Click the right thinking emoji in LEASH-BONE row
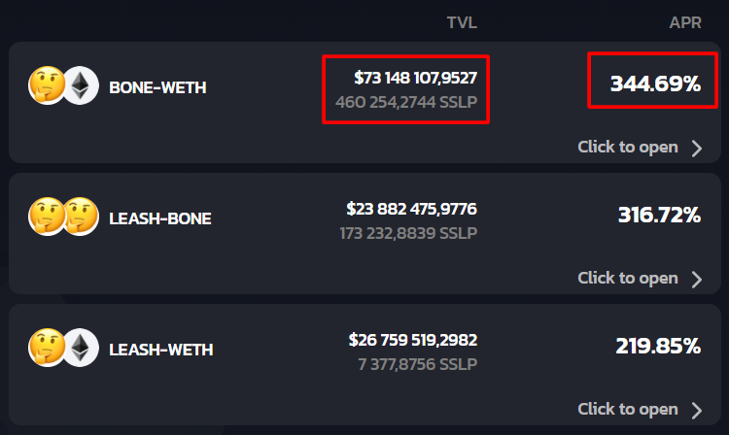 (x=80, y=218)
